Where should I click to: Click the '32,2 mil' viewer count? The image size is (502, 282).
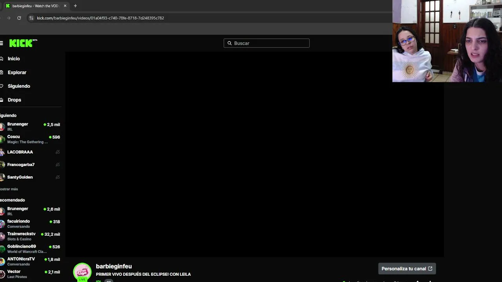[x=52, y=234]
